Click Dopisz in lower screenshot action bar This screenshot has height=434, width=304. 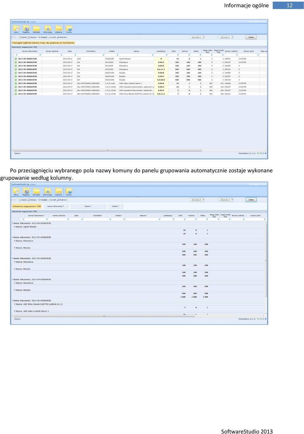23,200
